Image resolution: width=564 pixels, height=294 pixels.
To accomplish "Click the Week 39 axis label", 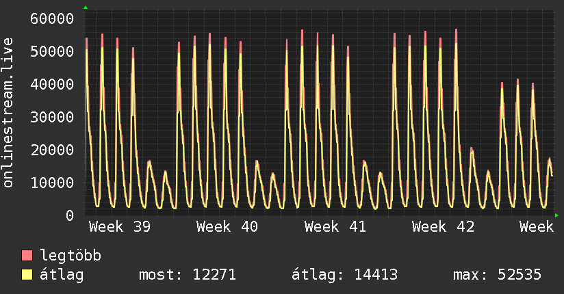I will tap(120, 227).
